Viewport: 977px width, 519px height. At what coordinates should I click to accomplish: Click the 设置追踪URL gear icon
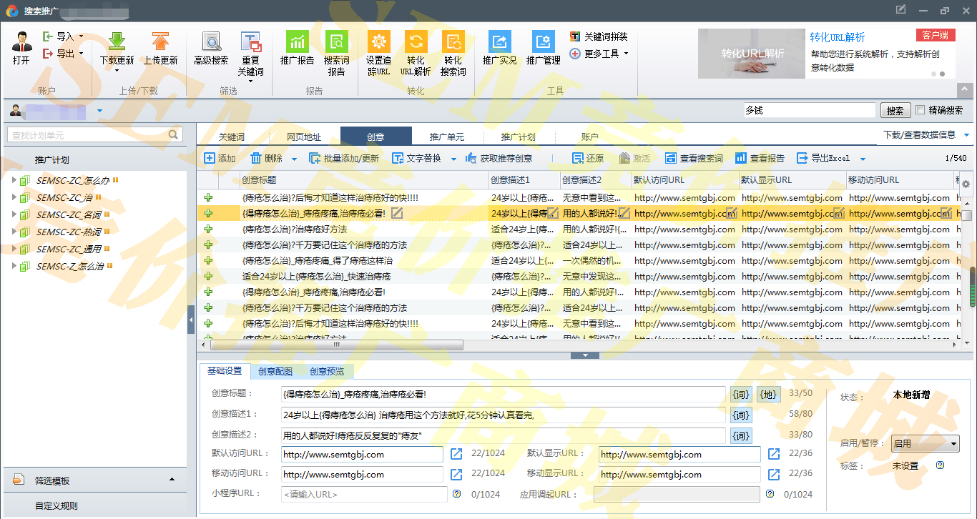[378, 41]
